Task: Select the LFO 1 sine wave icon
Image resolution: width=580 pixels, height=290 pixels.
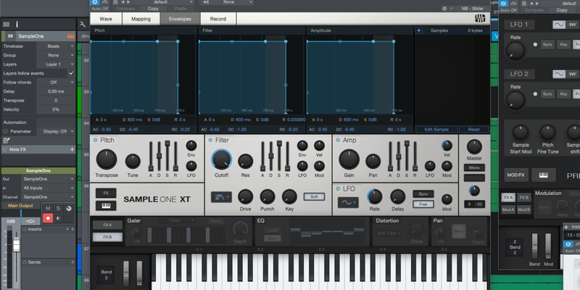Action: [x=560, y=25]
